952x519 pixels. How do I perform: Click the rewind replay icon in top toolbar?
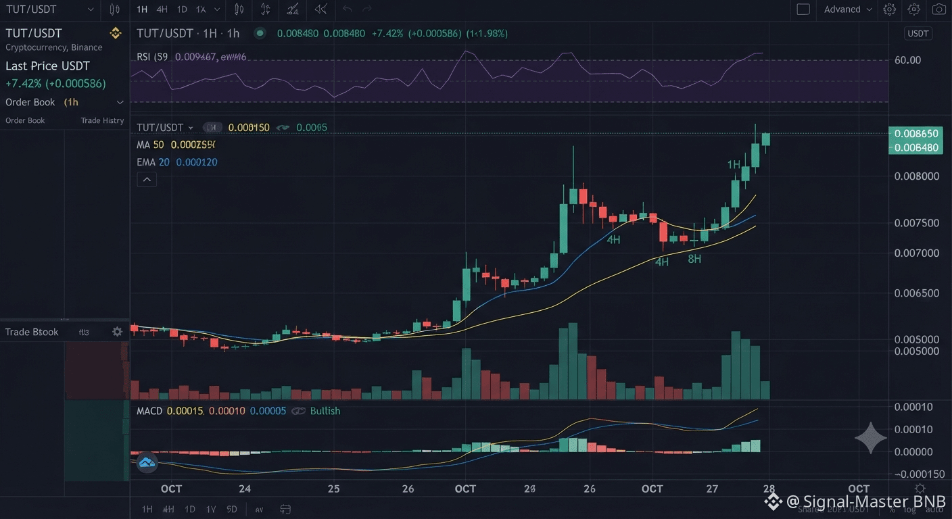click(321, 9)
